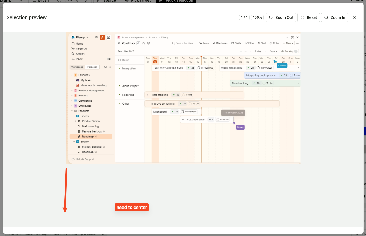Click the today marker dot on timeline
The image size is (366, 236).
click(x=201, y=56)
